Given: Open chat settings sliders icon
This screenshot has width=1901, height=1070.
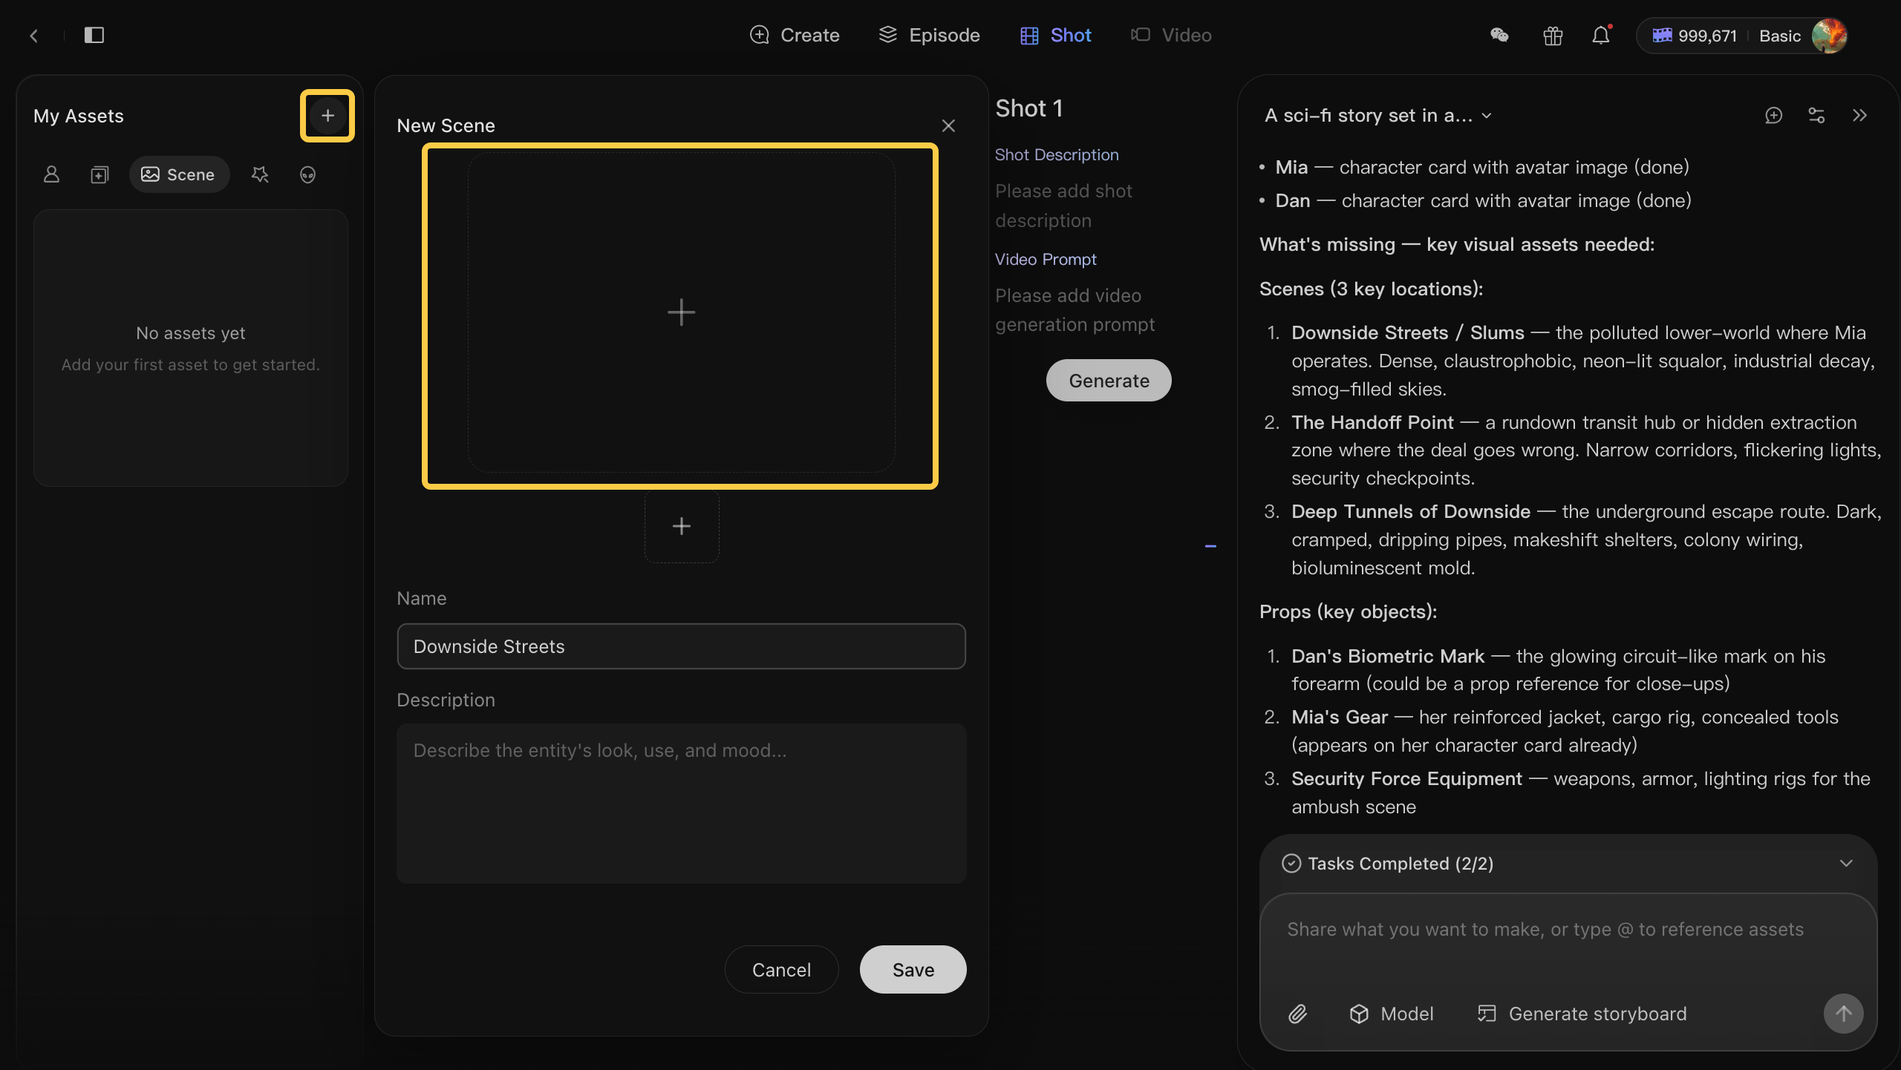Looking at the screenshot, I should pyautogui.click(x=1816, y=116).
